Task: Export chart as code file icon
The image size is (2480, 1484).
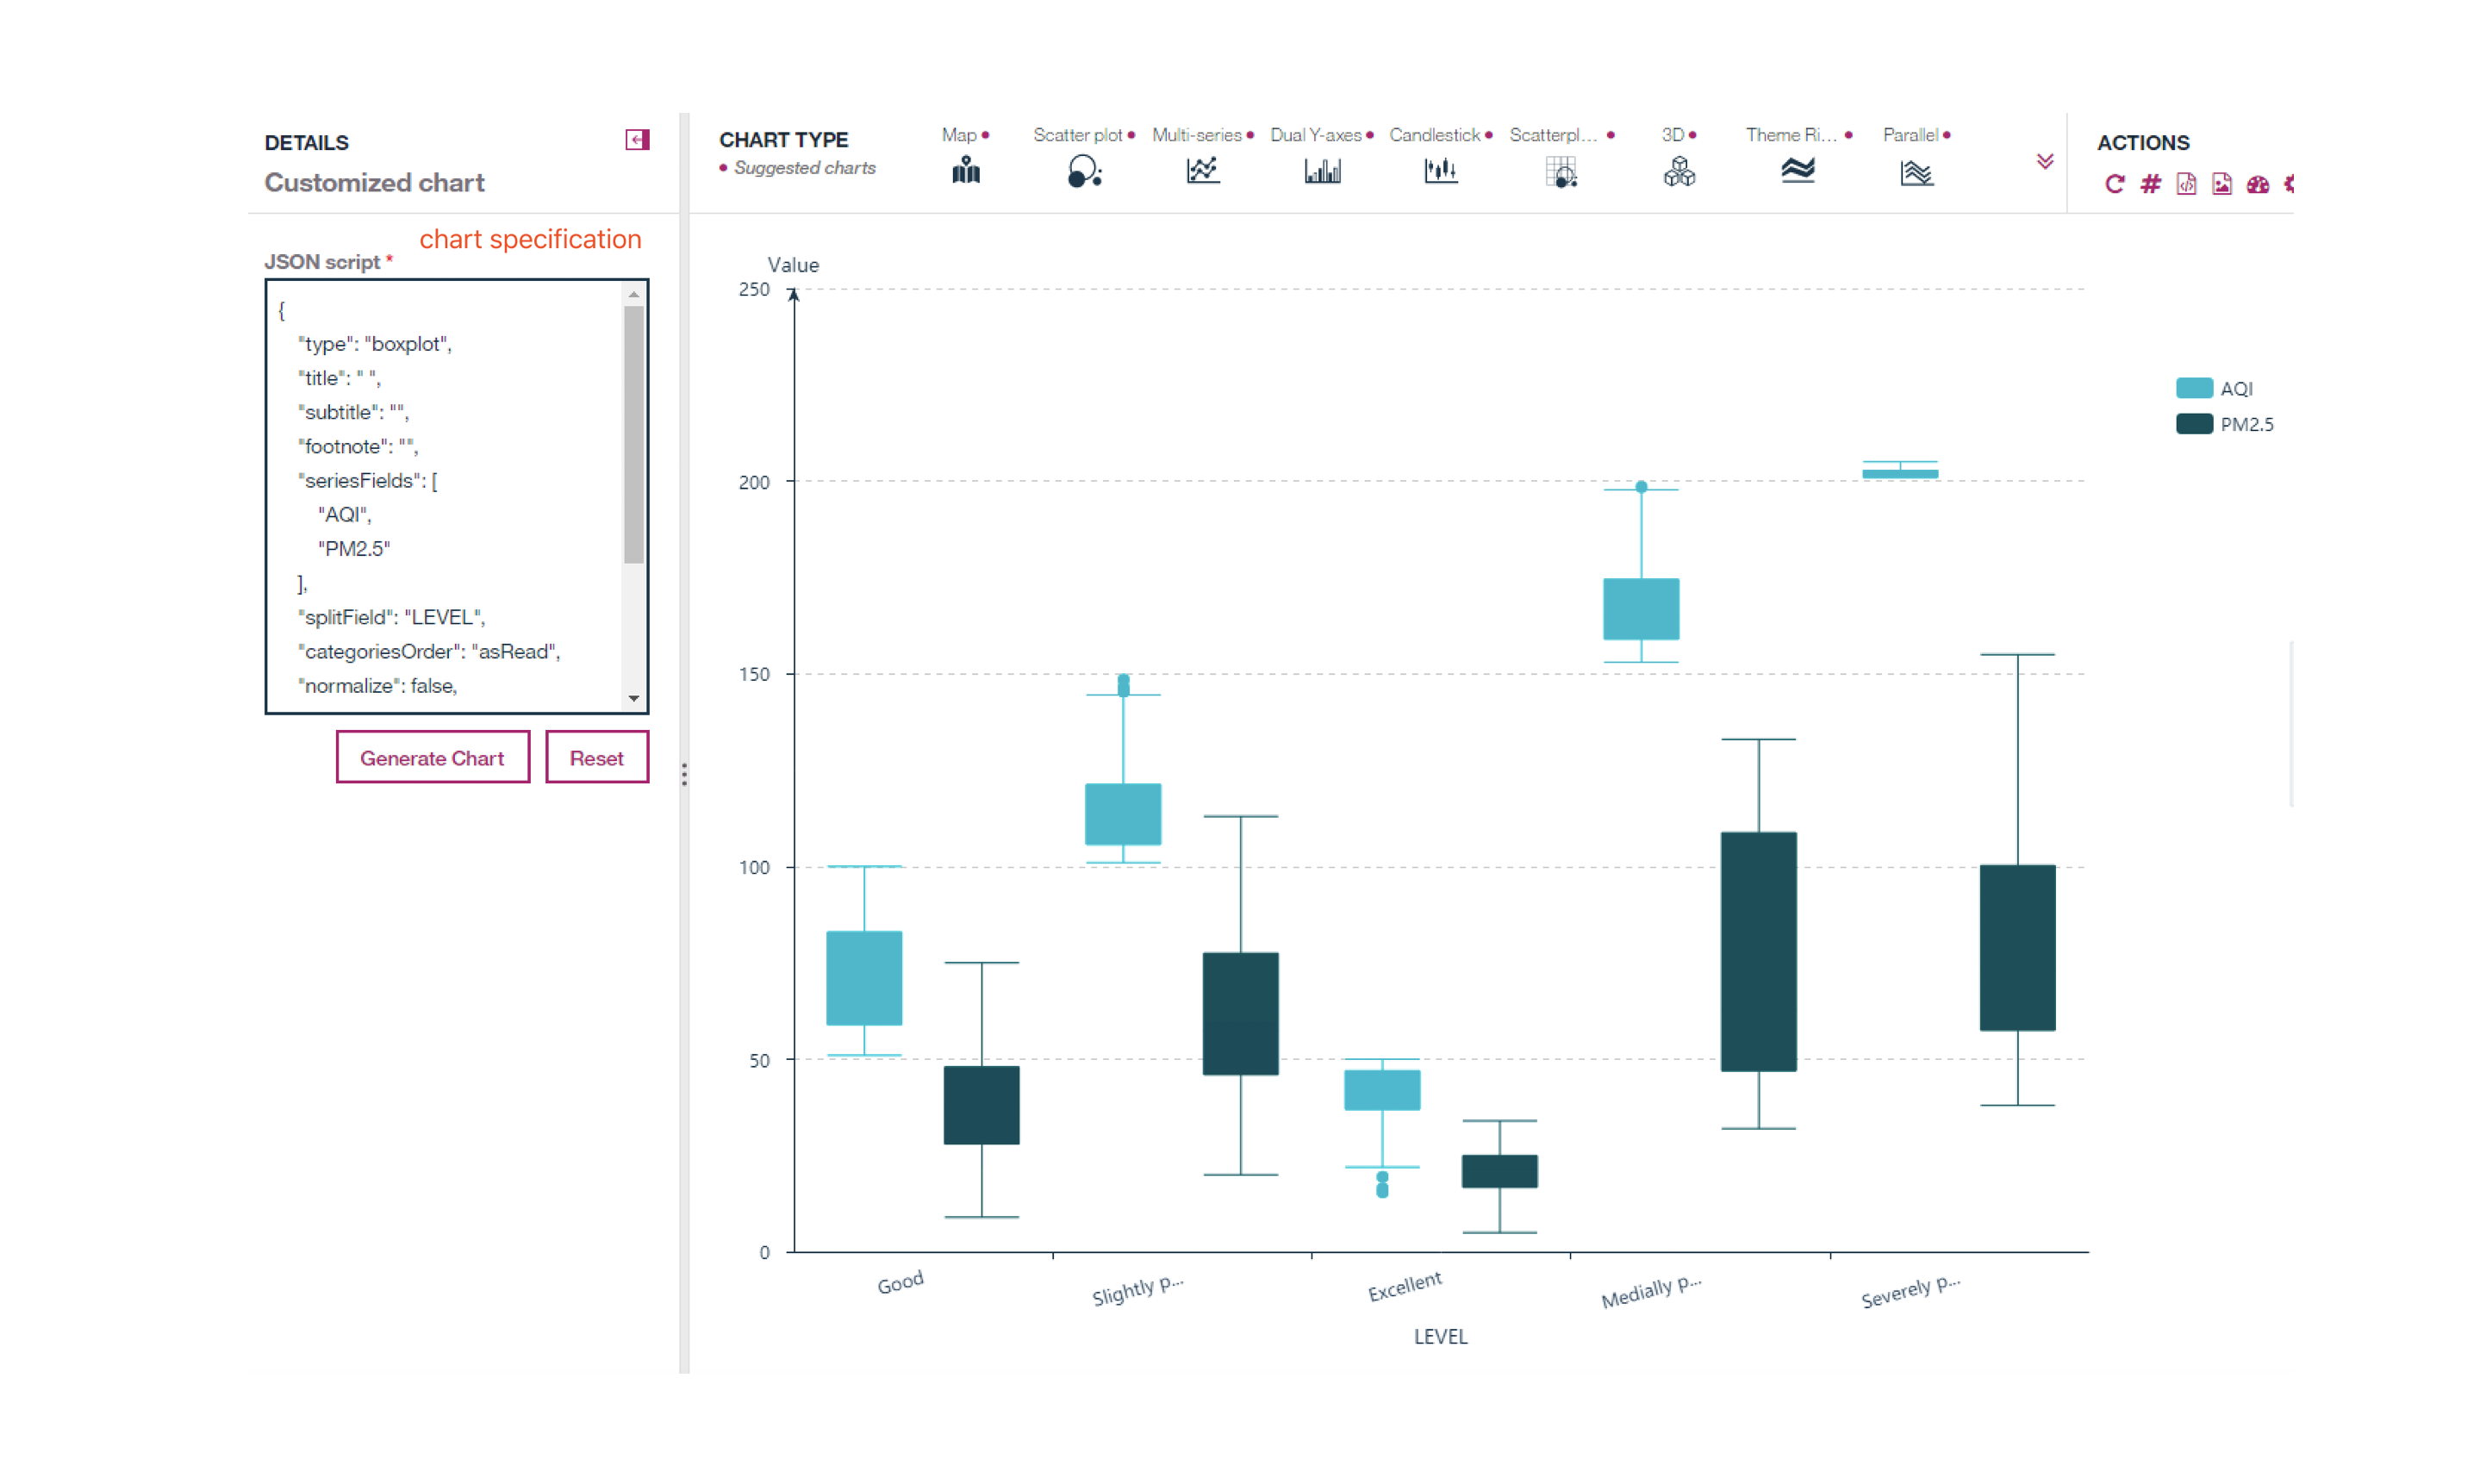Action: coord(2186,184)
